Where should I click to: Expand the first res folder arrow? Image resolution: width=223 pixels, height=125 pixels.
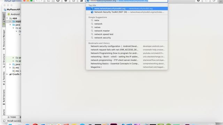[x=10, y=68]
